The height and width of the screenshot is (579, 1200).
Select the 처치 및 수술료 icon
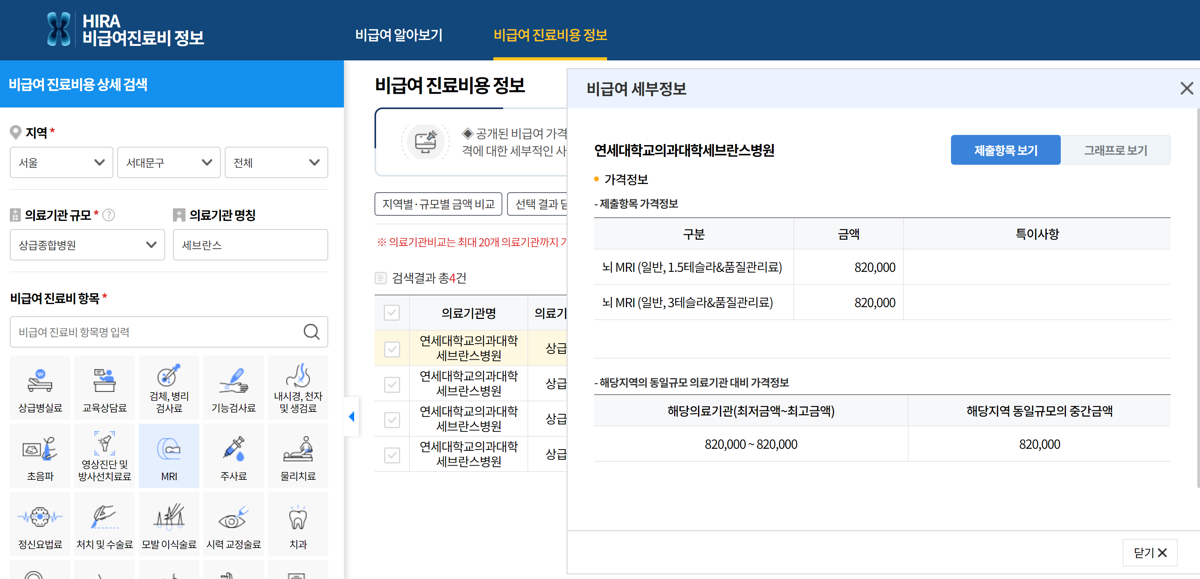coord(104,524)
